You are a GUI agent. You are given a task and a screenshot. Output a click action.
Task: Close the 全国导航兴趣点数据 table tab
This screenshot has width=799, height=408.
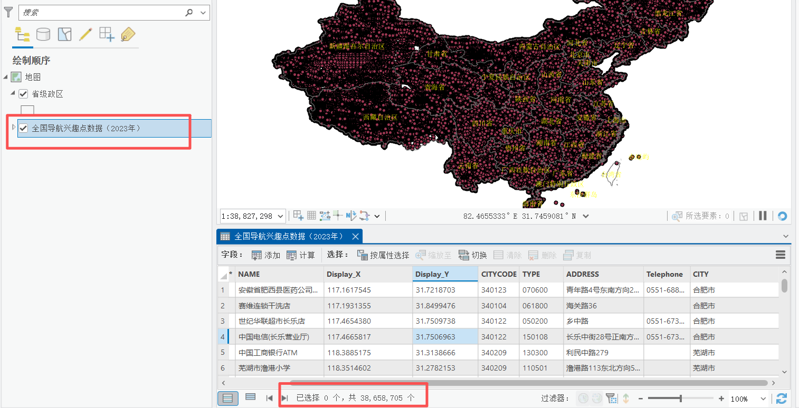[x=355, y=236]
